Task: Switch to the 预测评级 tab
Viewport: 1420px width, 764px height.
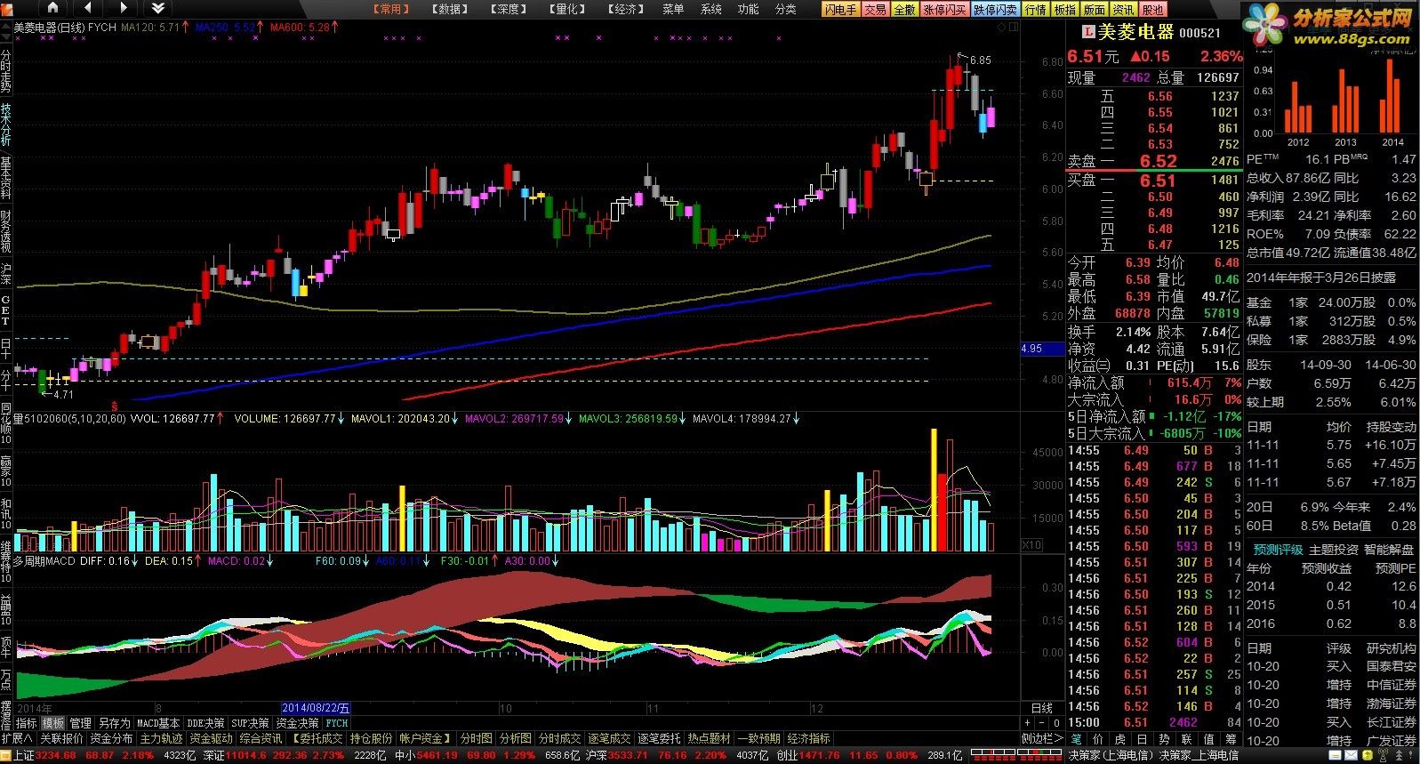Action: point(1278,550)
